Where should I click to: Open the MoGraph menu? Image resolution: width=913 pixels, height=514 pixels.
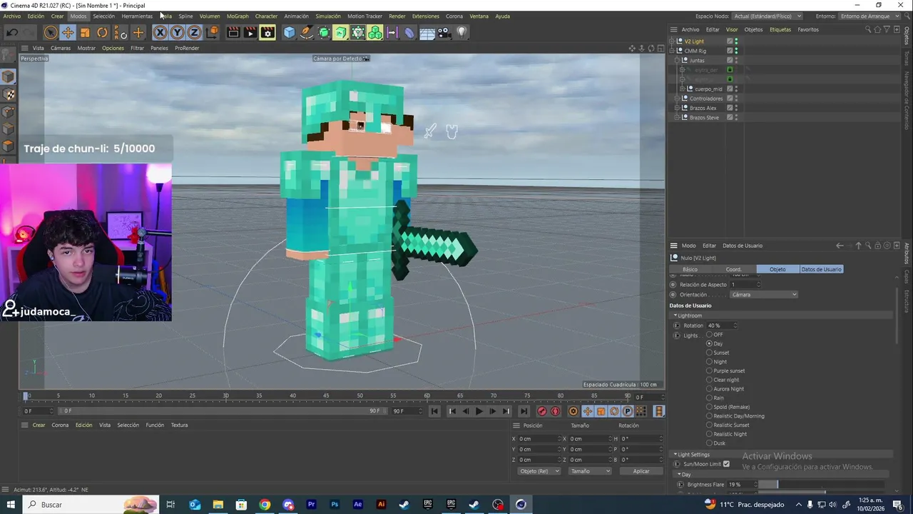click(238, 16)
